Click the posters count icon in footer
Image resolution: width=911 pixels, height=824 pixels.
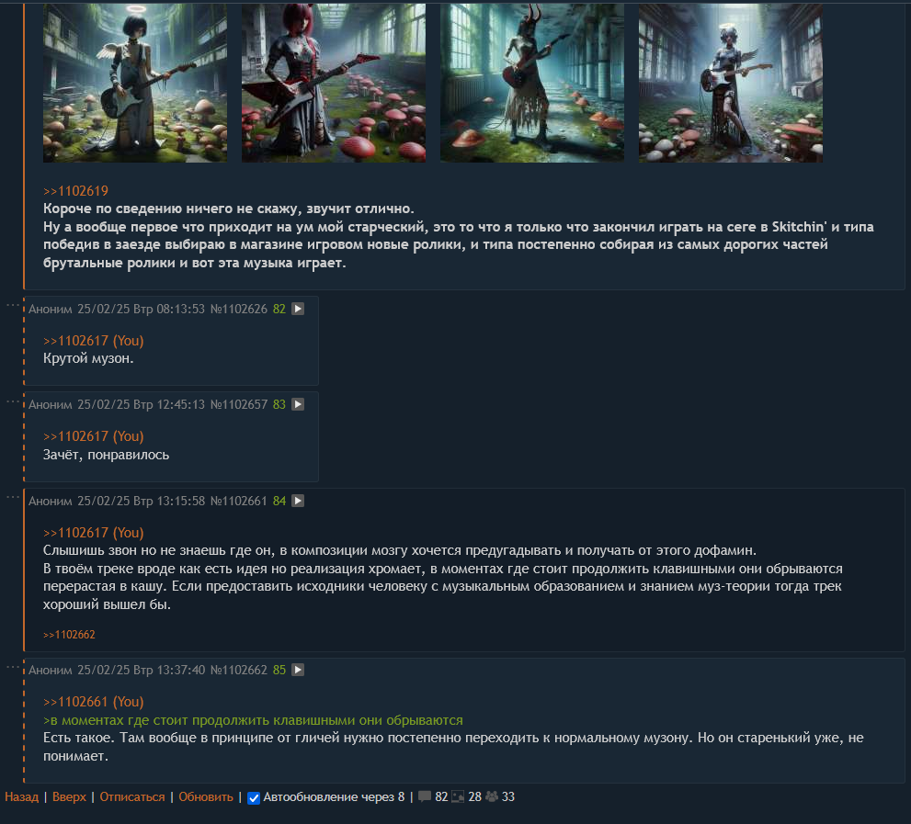coord(492,796)
